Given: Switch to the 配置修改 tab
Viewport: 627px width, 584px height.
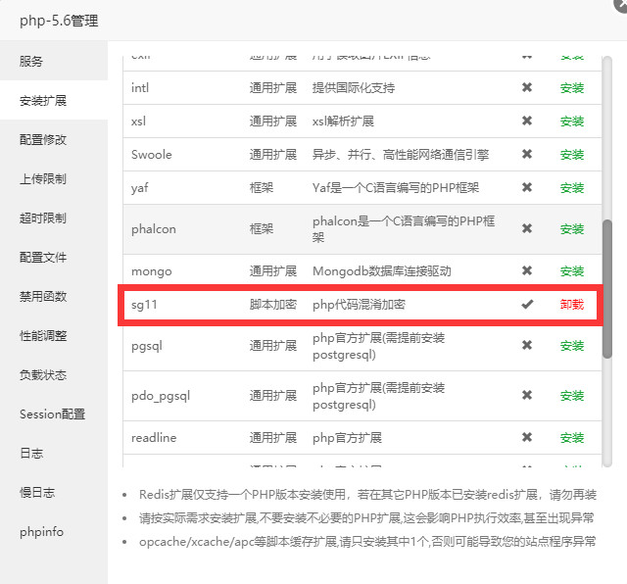Looking at the screenshot, I should 43,140.
